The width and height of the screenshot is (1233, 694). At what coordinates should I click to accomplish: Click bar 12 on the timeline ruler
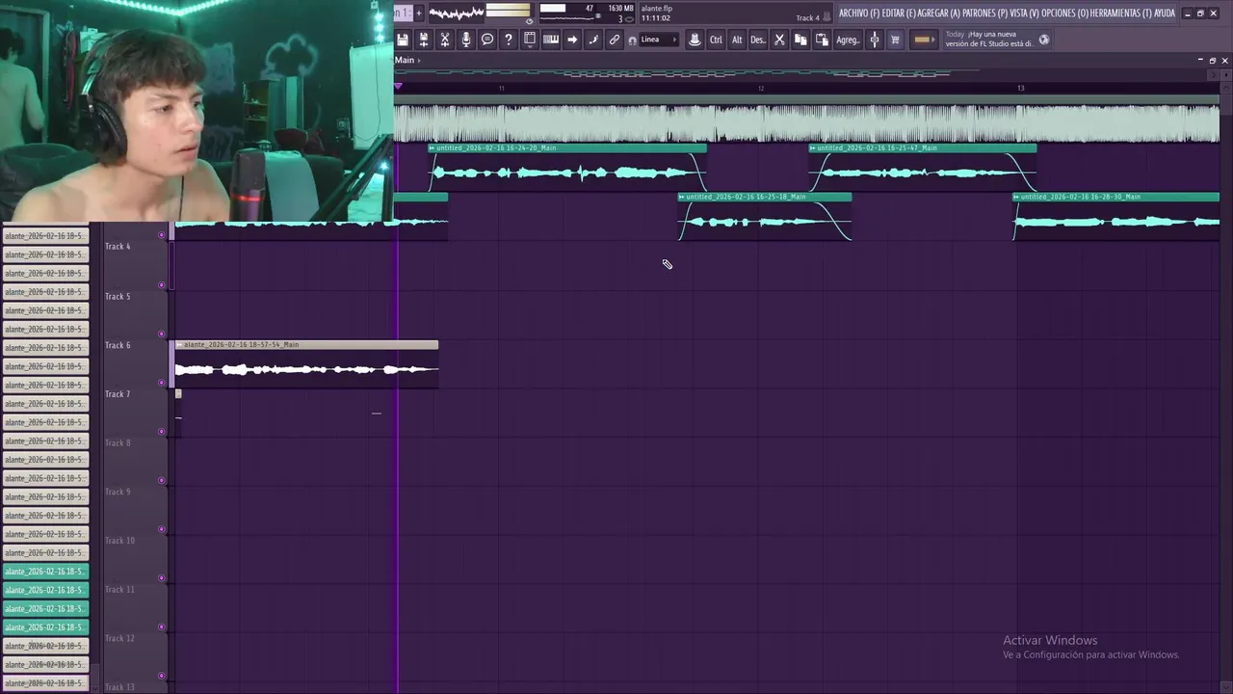coord(760,88)
